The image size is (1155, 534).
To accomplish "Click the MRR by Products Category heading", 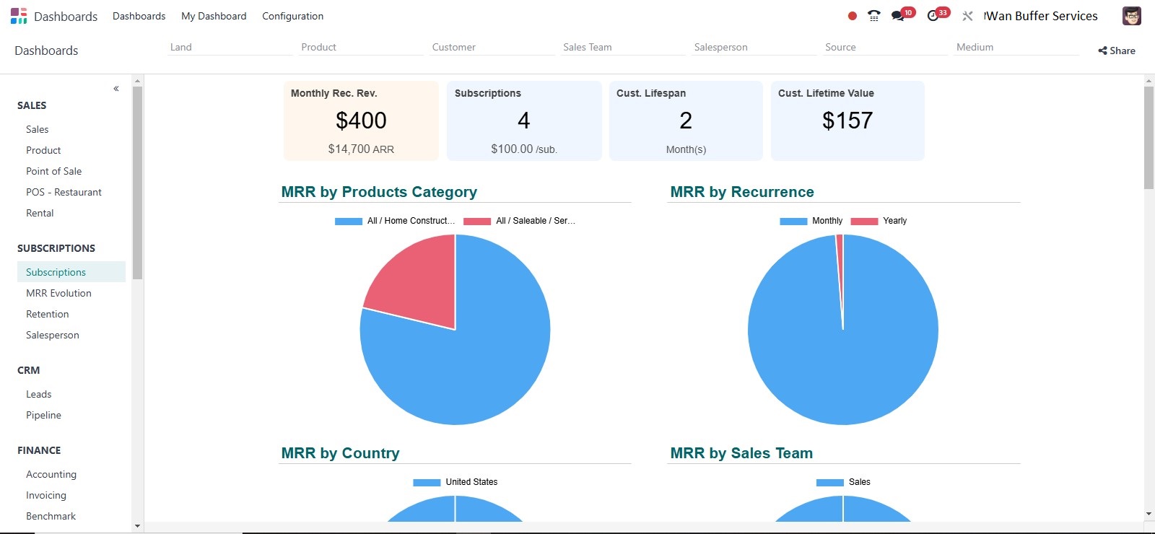I will [x=379, y=192].
